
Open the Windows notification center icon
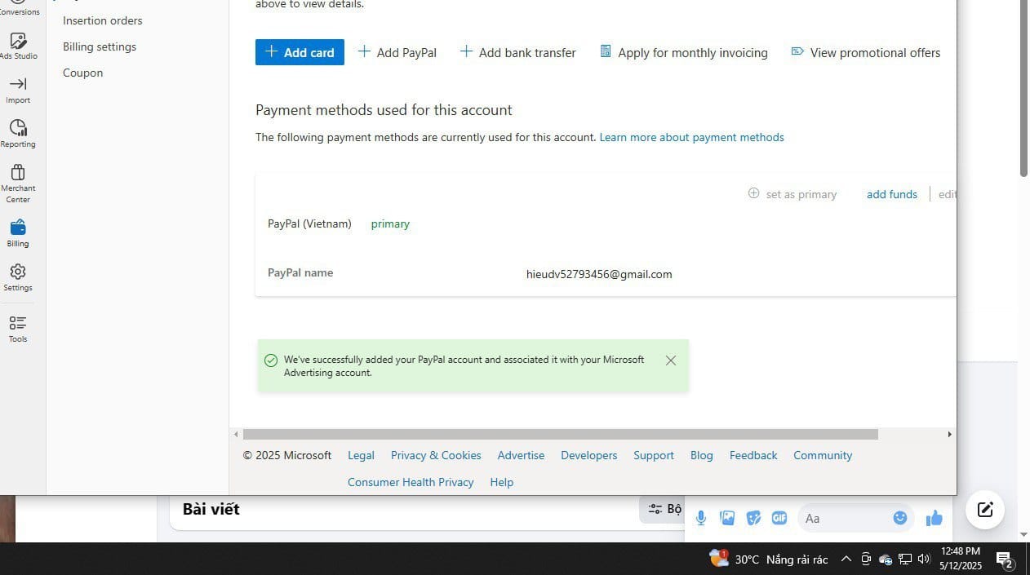click(x=1005, y=559)
